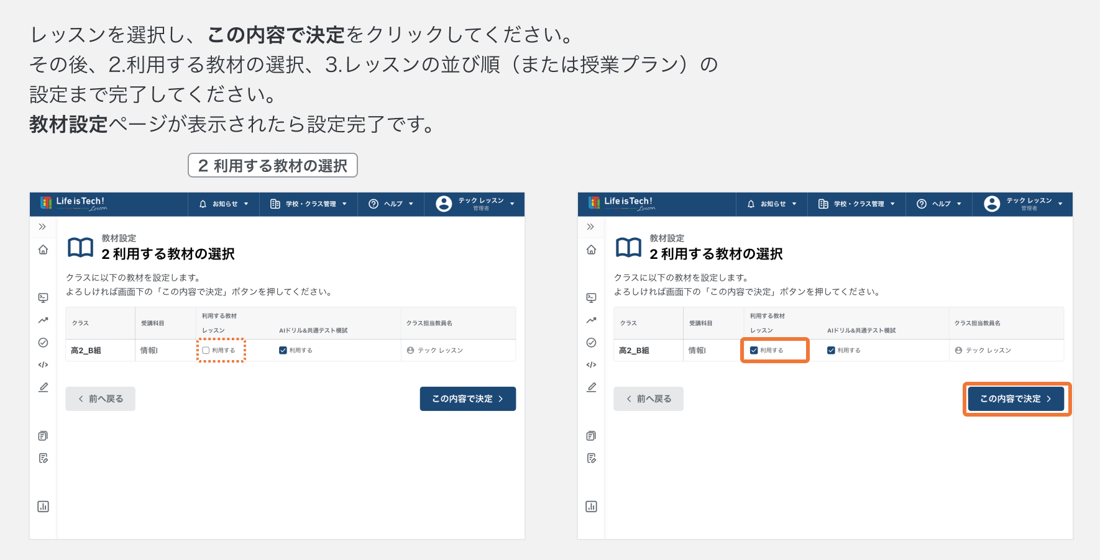The height and width of the screenshot is (560, 1100).
Task: Click the circled checkmark icon in right screenshot sidebar
Action: click(x=591, y=343)
